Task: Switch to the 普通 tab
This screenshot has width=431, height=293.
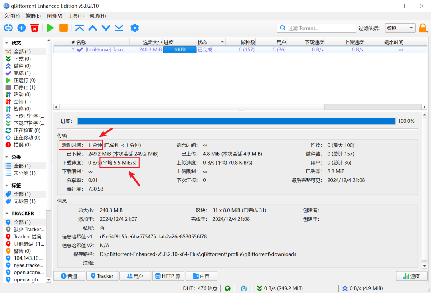Action: point(69,276)
